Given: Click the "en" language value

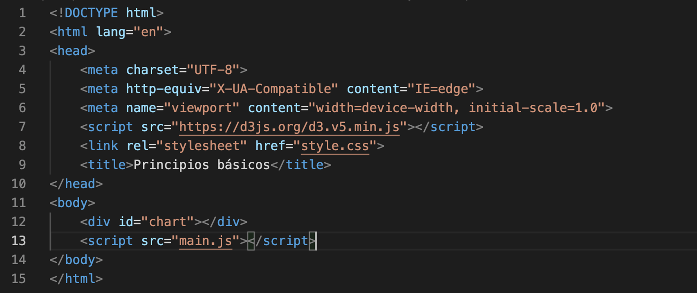Looking at the screenshot, I should (x=148, y=32).
